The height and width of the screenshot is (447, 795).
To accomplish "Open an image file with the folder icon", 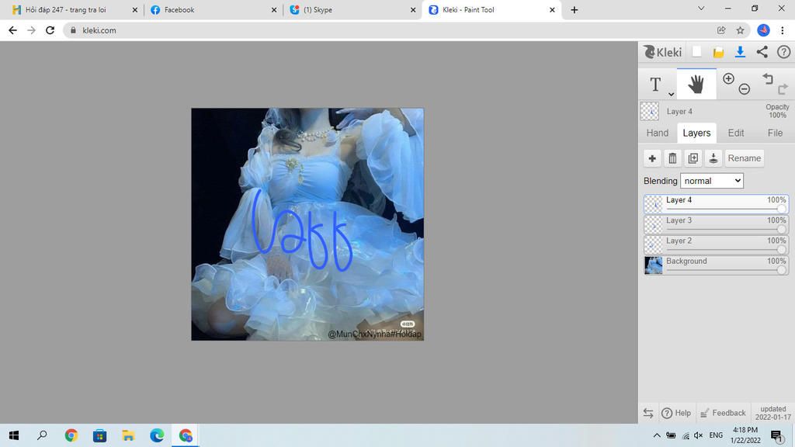I will [718, 52].
